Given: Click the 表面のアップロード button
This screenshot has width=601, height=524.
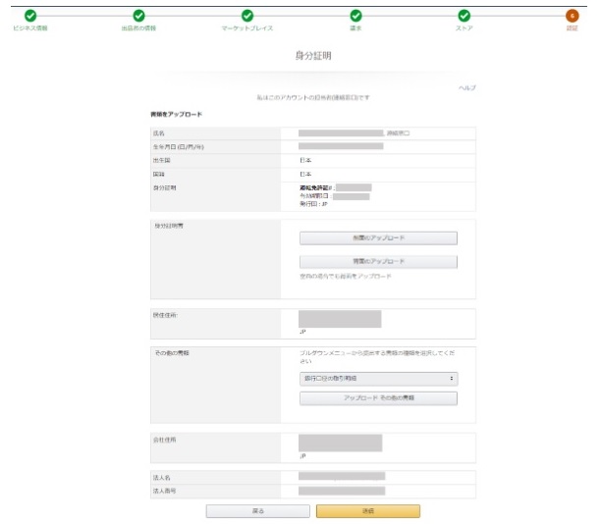Looking at the screenshot, I should 378,238.
